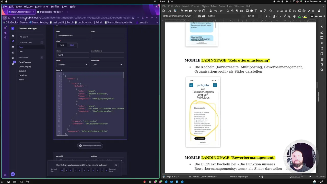The height and width of the screenshot is (184, 327).
Task: Click Find and Replace magnifier in Writer
Action: point(228,11)
